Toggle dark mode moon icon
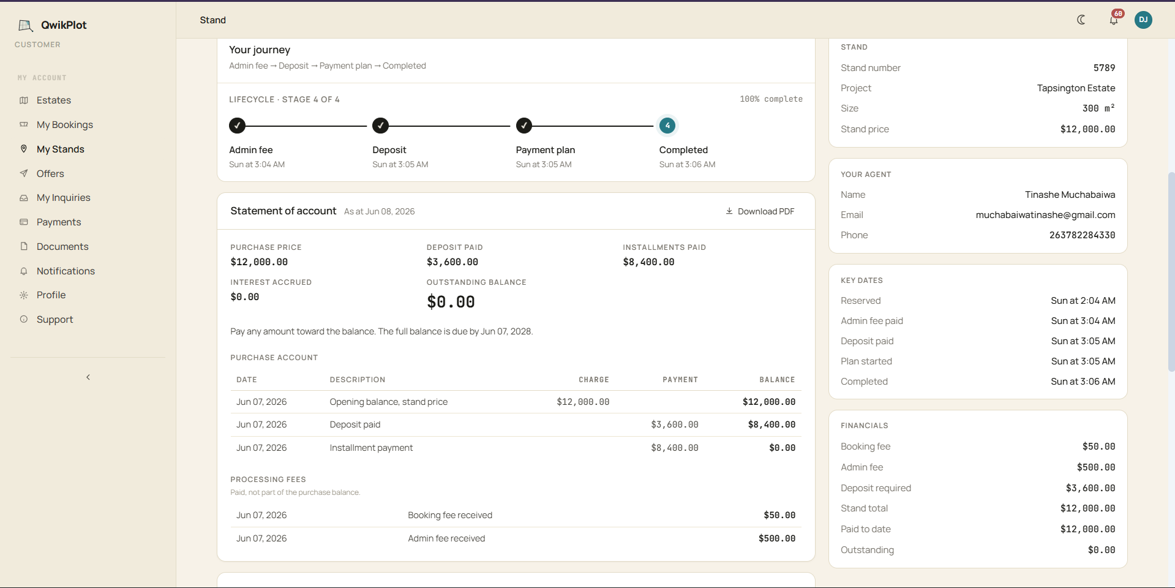Image resolution: width=1175 pixels, height=588 pixels. 1081,20
